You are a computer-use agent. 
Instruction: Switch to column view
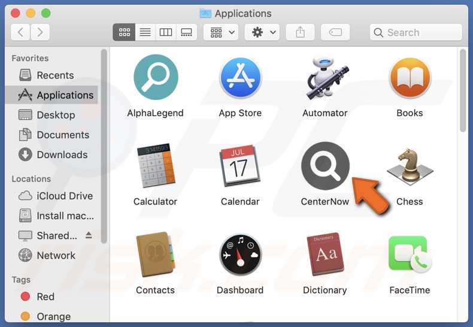click(x=166, y=32)
